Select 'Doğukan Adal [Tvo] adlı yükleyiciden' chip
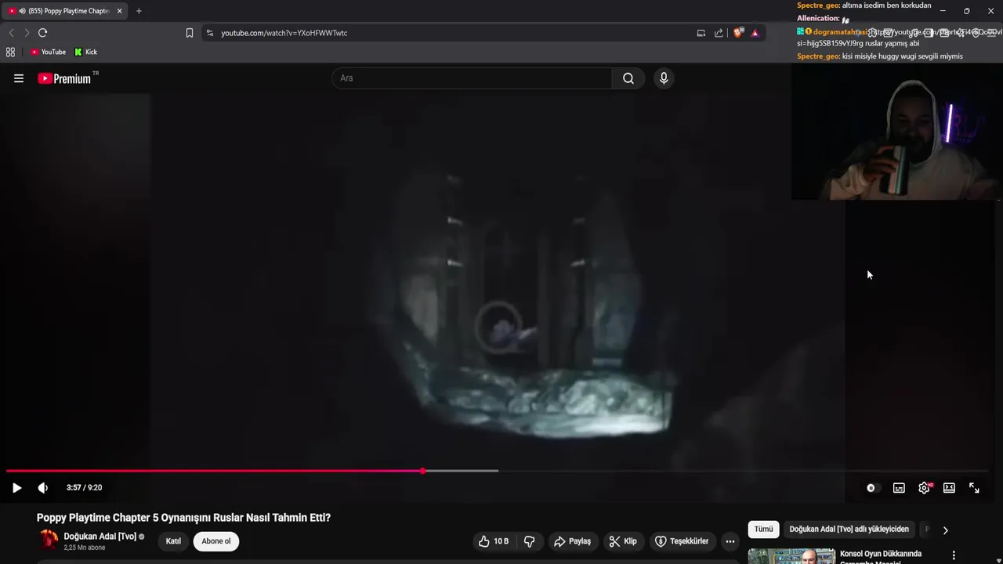 click(849, 530)
